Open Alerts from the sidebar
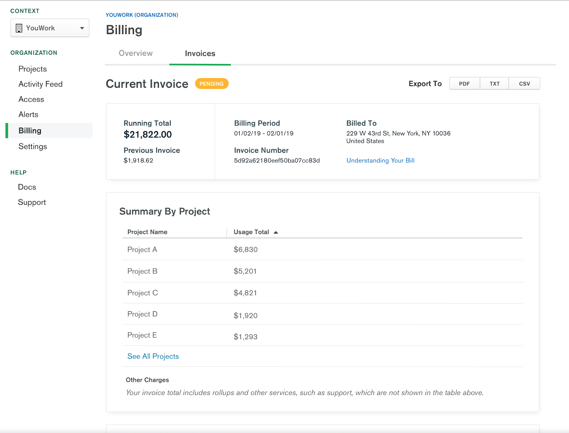The height and width of the screenshot is (433, 569). click(28, 114)
